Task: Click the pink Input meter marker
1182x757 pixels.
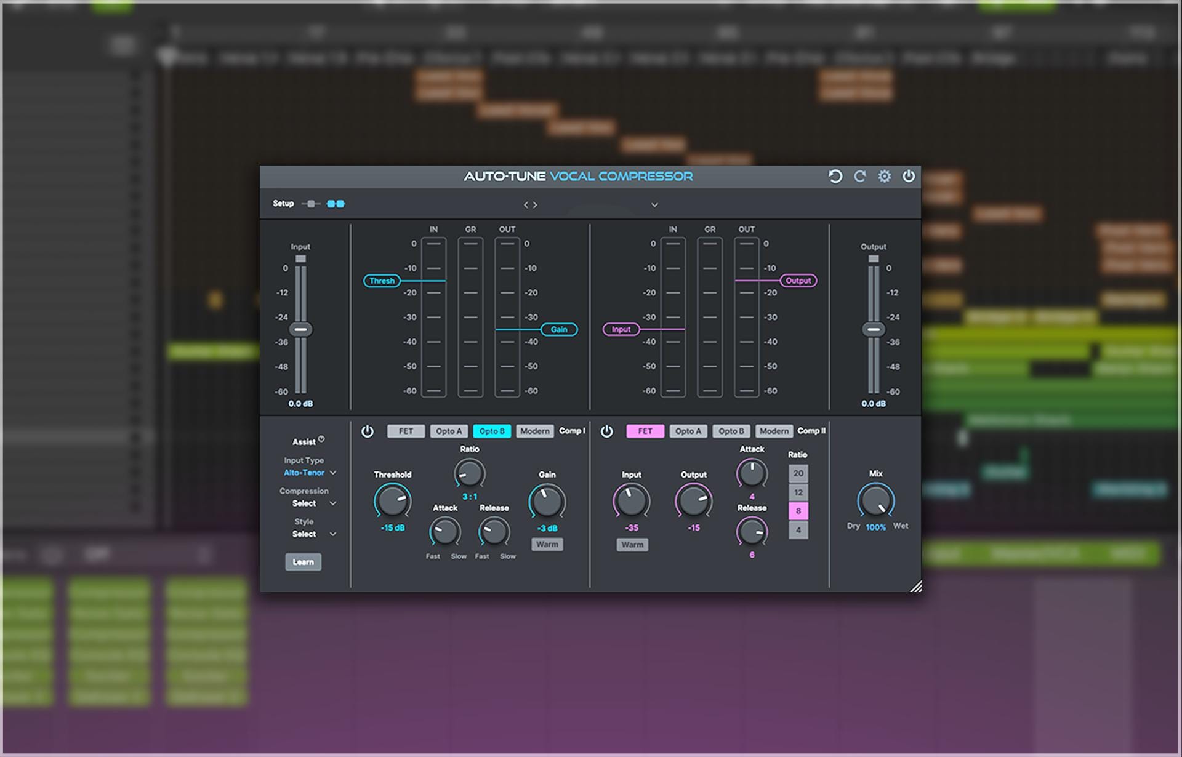Action: (x=621, y=330)
